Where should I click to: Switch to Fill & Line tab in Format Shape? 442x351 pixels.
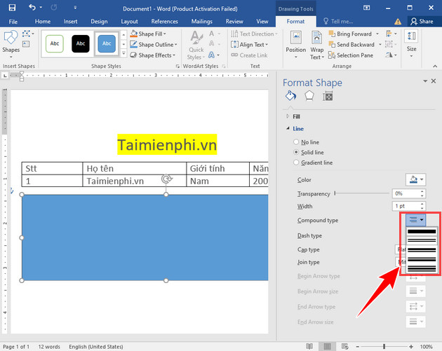(x=290, y=96)
